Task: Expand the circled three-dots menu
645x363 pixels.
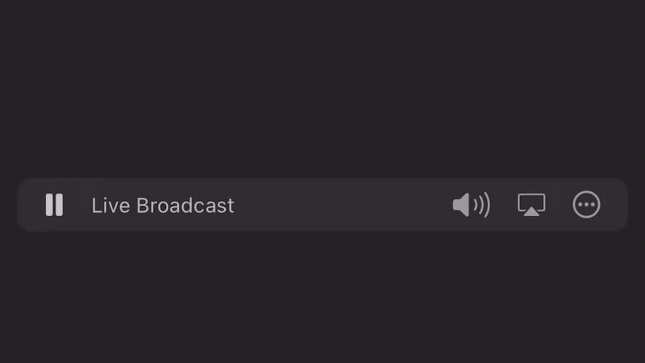Action: point(587,205)
